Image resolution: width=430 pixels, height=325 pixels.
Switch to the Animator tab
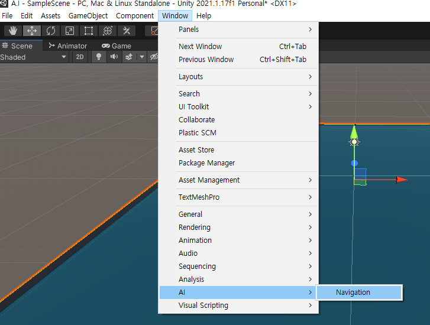[68, 45]
